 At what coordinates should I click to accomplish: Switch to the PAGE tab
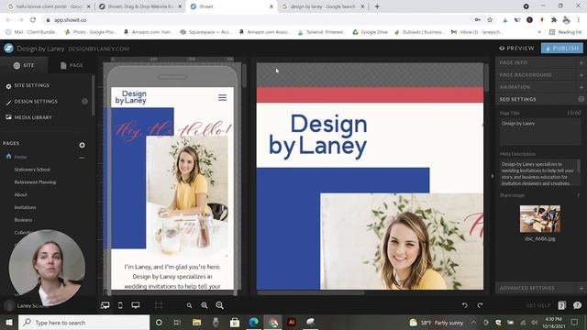pyautogui.click(x=72, y=65)
